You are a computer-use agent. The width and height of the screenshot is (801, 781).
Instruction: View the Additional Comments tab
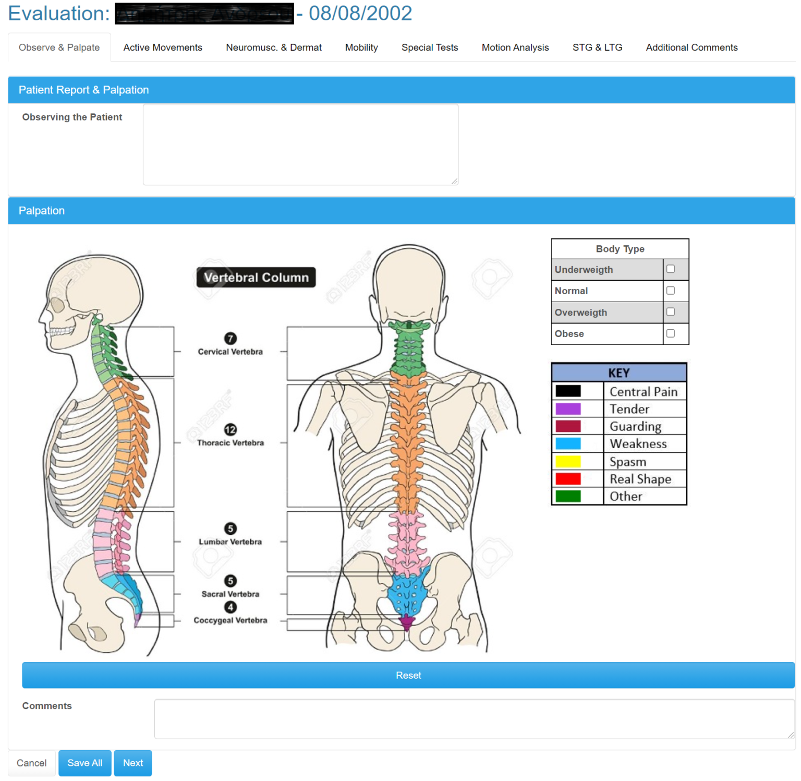pos(691,47)
